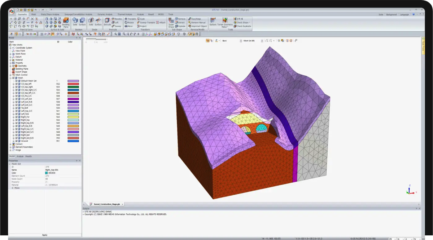Click the Revolve tool

tap(117, 19)
